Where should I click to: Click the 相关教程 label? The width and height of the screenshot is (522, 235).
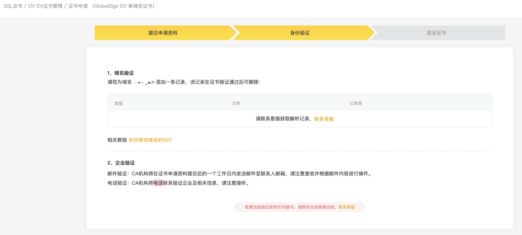click(117, 140)
